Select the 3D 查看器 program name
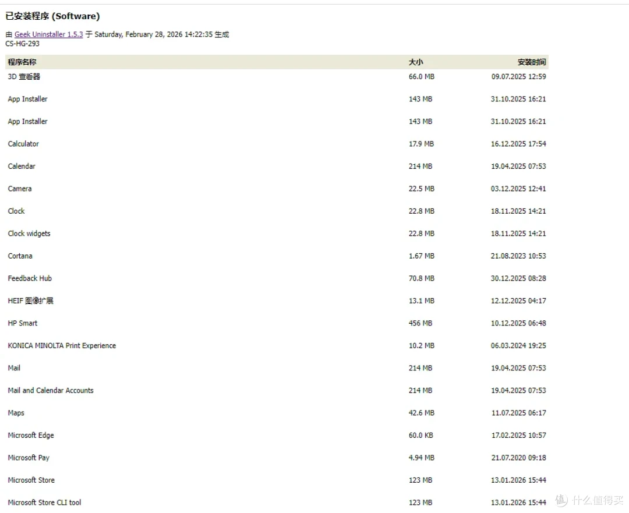 [x=24, y=77]
